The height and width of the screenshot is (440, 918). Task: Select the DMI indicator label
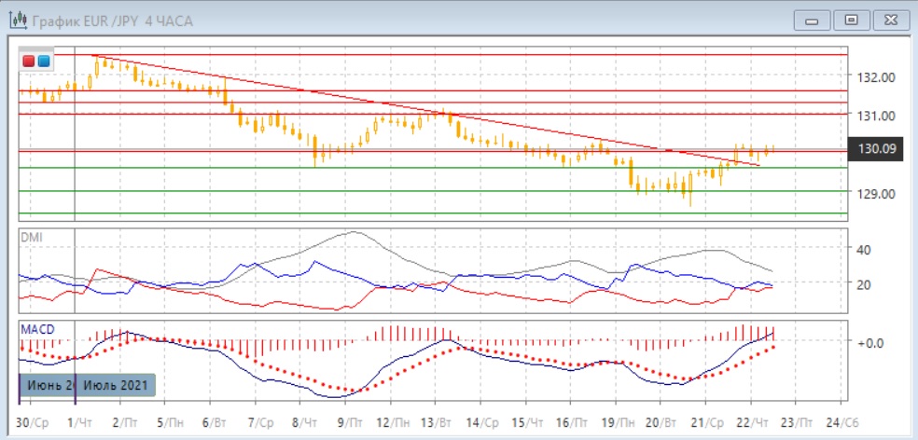pos(30,237)
